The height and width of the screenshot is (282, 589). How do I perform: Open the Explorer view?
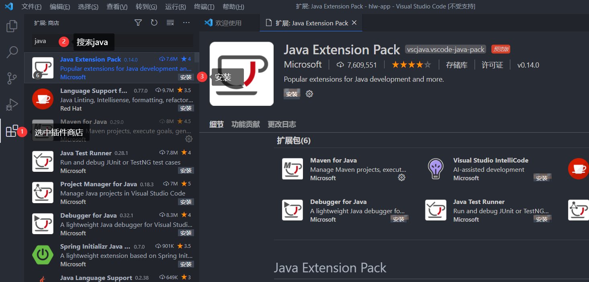12,26
